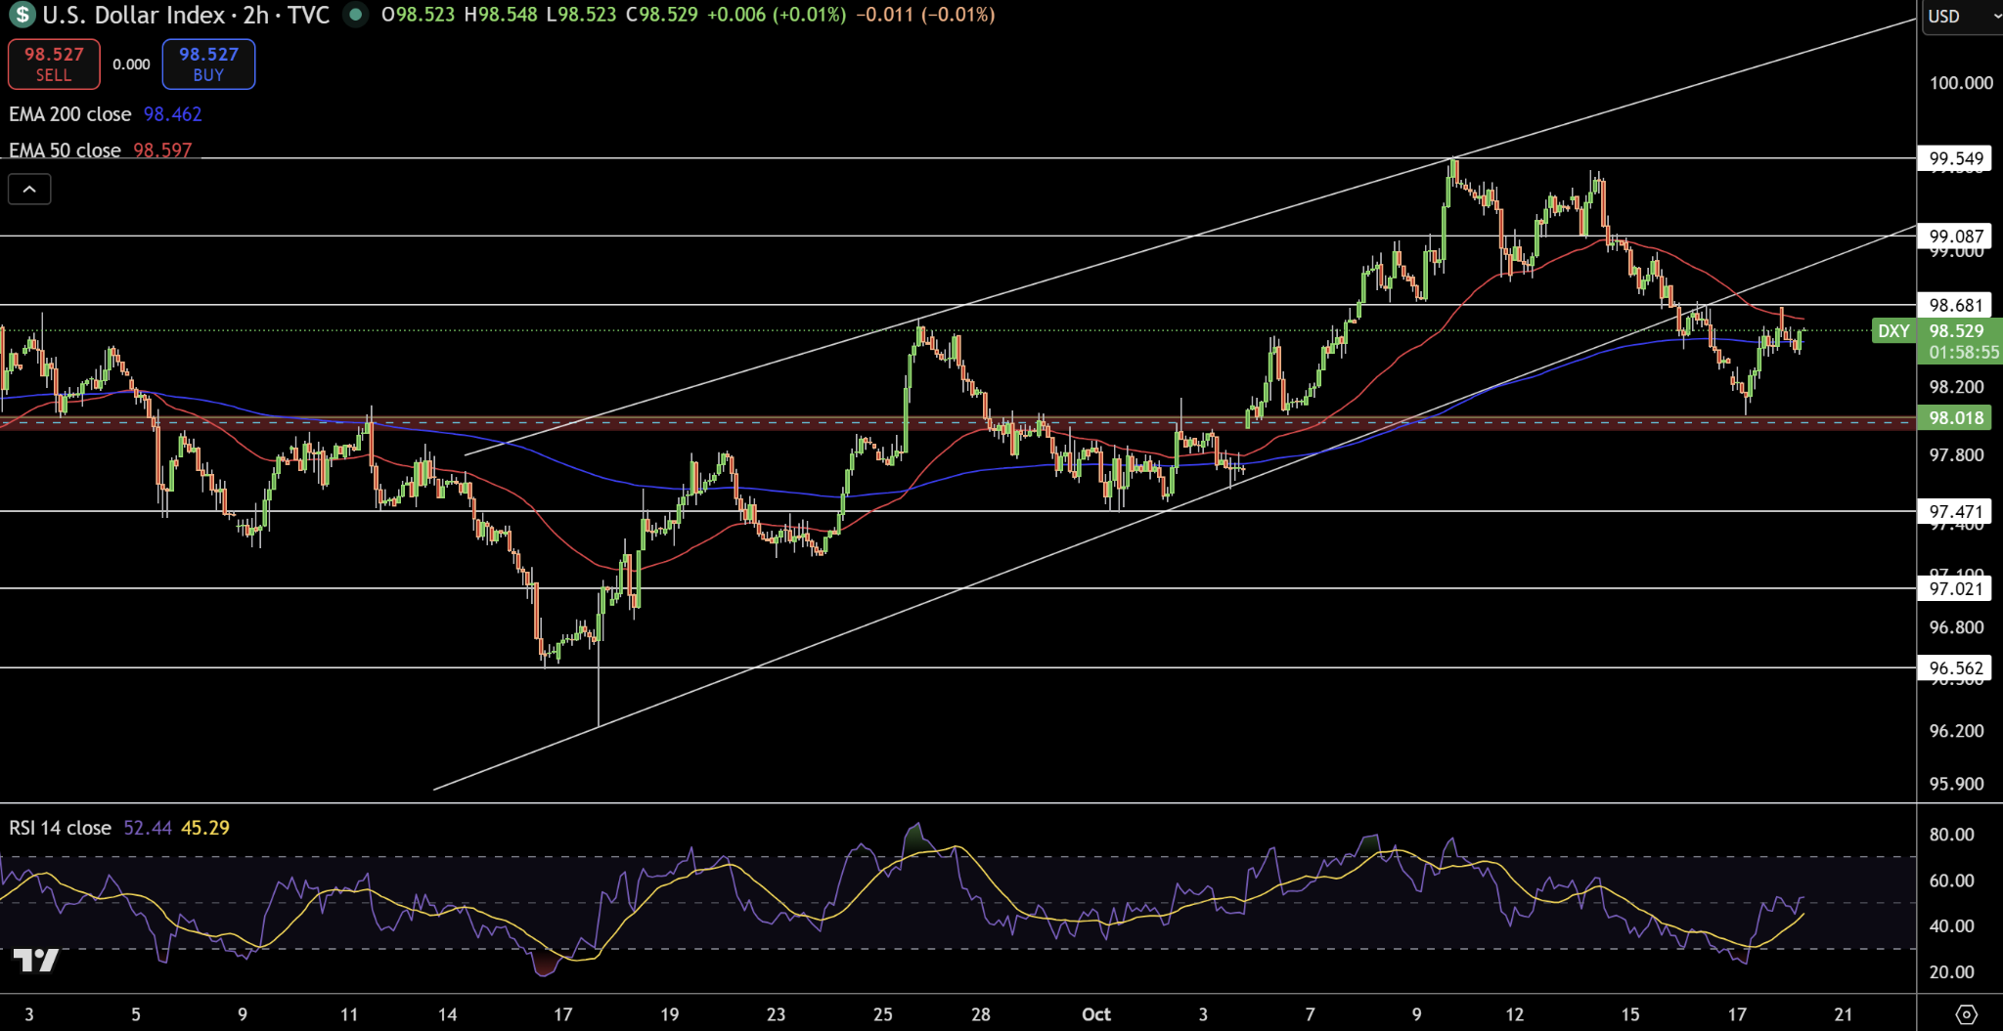The image size is (2003, 1031).
Task: Click the Oct label on time axis
Action: [x=1096, y=1014]
